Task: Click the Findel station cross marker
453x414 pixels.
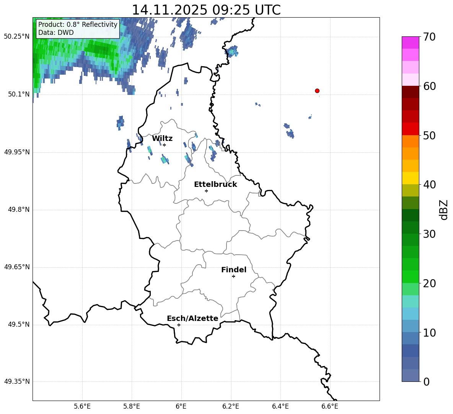Action: click(233, 277)
